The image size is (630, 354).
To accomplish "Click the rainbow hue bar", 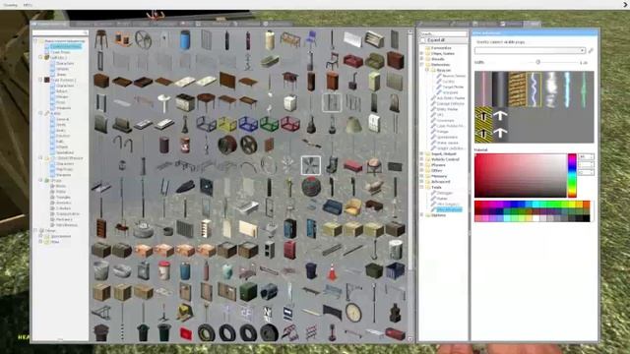I will coord(572,175).
